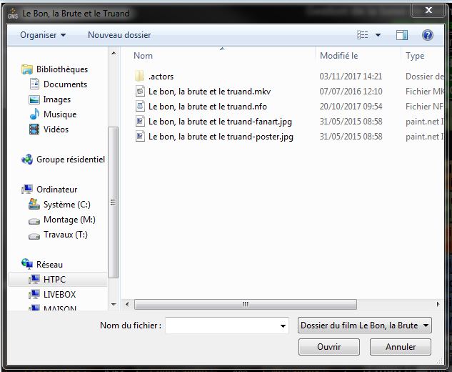Select the truand-fanart.jpg file
452x372 pixels.
(x=220, y=122)
